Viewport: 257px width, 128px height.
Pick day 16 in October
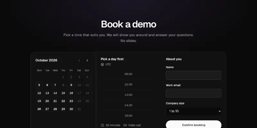tap(71, 93)
